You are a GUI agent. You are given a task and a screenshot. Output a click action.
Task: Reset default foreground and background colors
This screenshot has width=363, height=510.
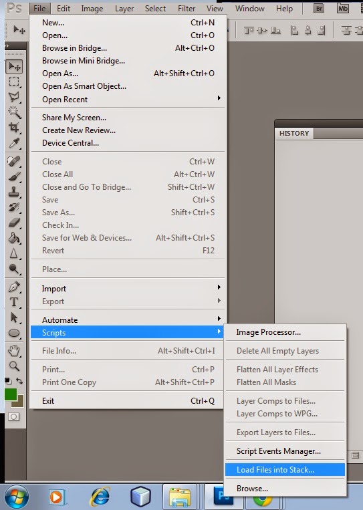coord(8,381)
